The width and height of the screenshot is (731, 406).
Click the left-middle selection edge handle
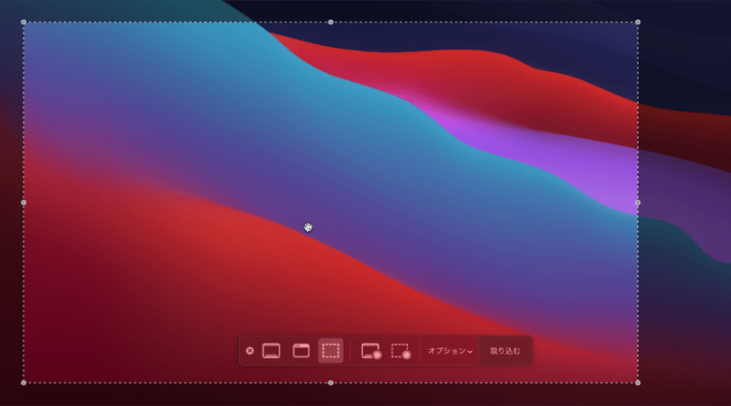23,202
